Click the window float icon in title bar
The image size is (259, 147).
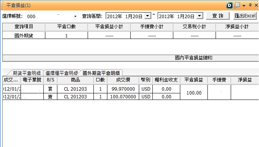(237, 5)
